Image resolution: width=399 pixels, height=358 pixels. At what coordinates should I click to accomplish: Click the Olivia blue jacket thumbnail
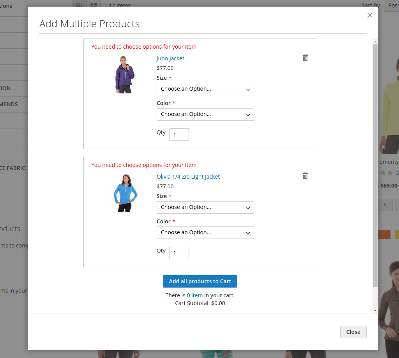click(x=125, y=193)
